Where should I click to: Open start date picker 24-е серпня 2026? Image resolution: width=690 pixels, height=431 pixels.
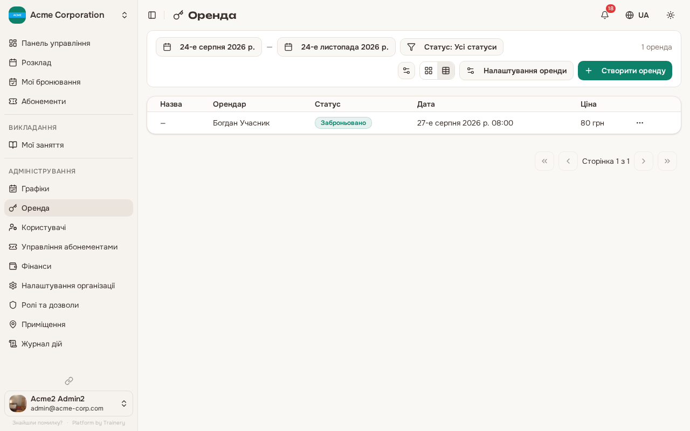pos(209,47)
